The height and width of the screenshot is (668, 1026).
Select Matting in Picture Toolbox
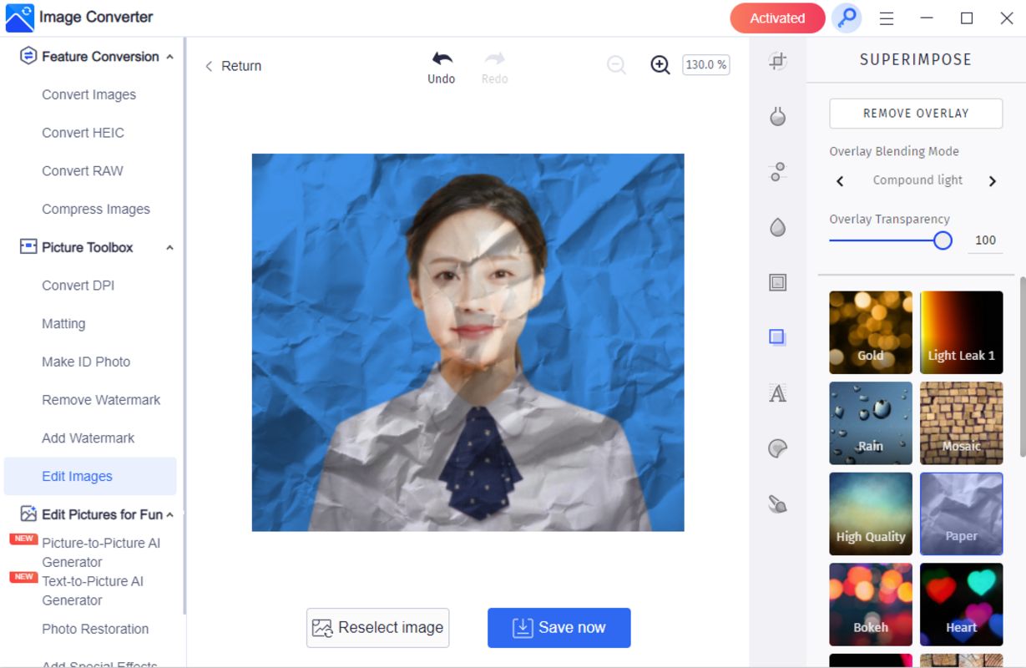point(63,324)
